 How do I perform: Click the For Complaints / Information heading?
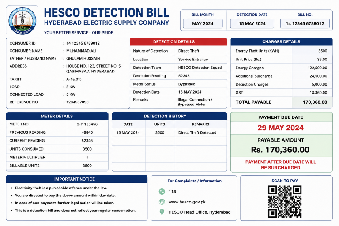[x=194, y=181]
